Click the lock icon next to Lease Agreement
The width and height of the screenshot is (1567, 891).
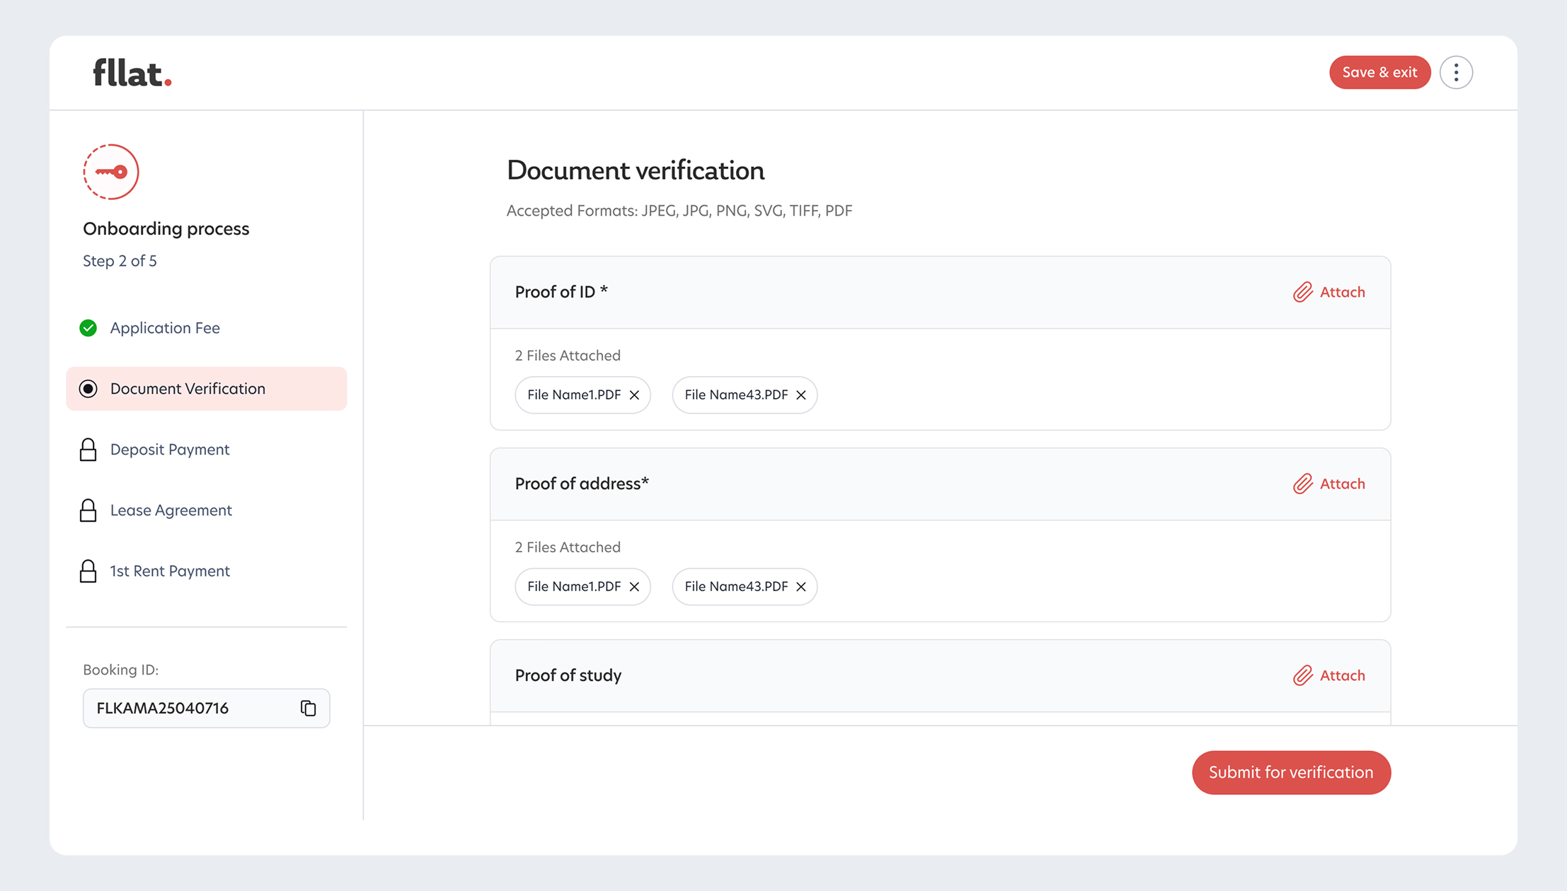click(x=88, y=510)
